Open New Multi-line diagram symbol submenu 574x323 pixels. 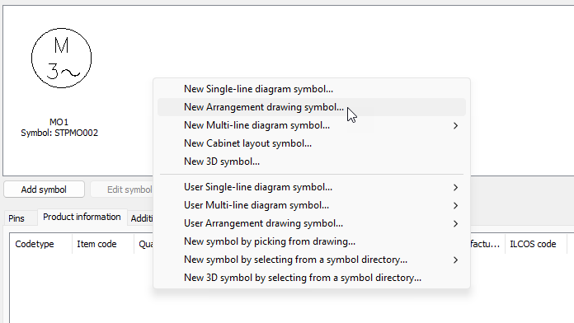click(x=312, y=125)
